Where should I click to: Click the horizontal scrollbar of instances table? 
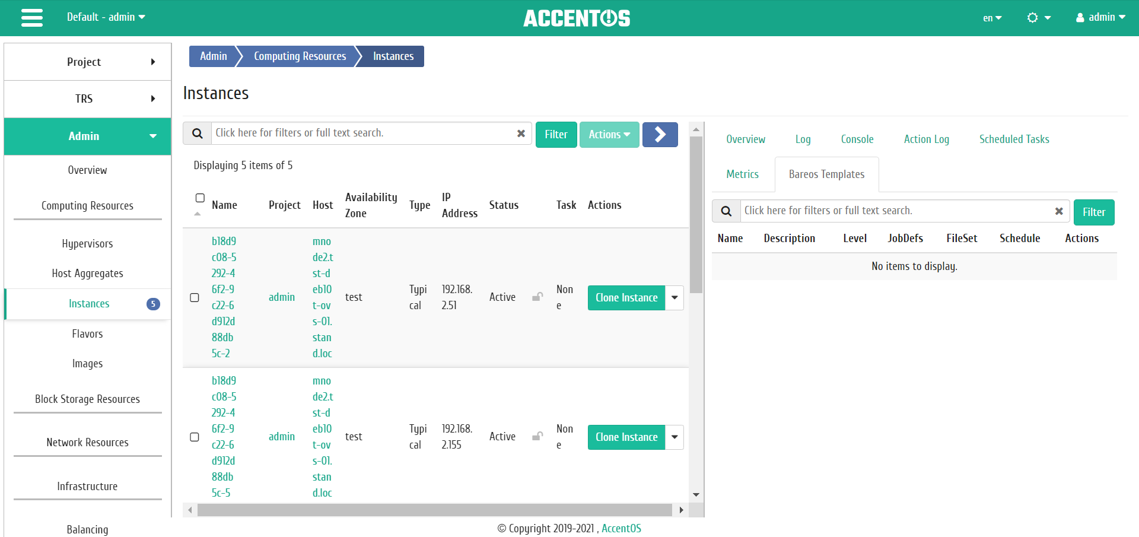(435, 510)
